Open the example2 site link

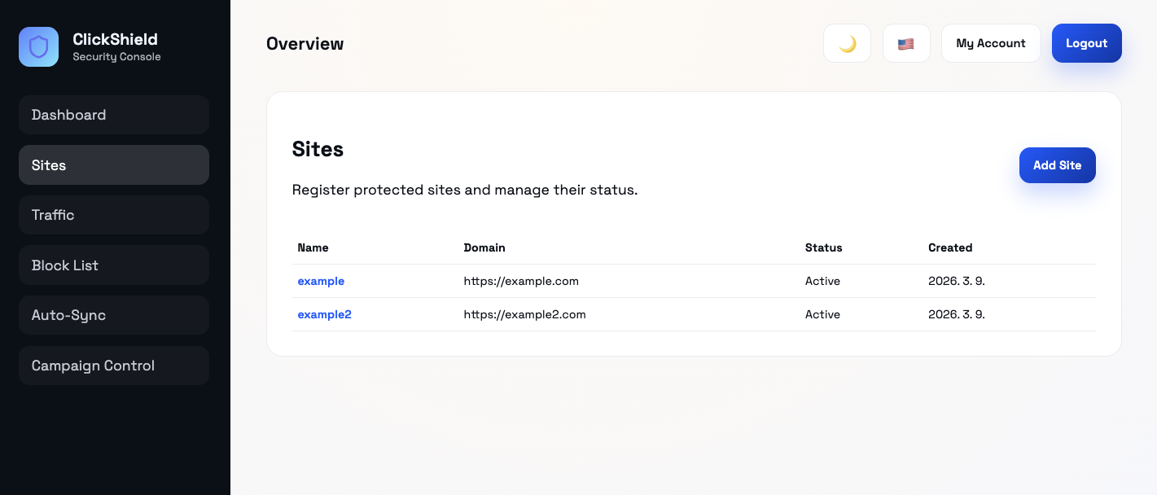click(x=324, y=314)
